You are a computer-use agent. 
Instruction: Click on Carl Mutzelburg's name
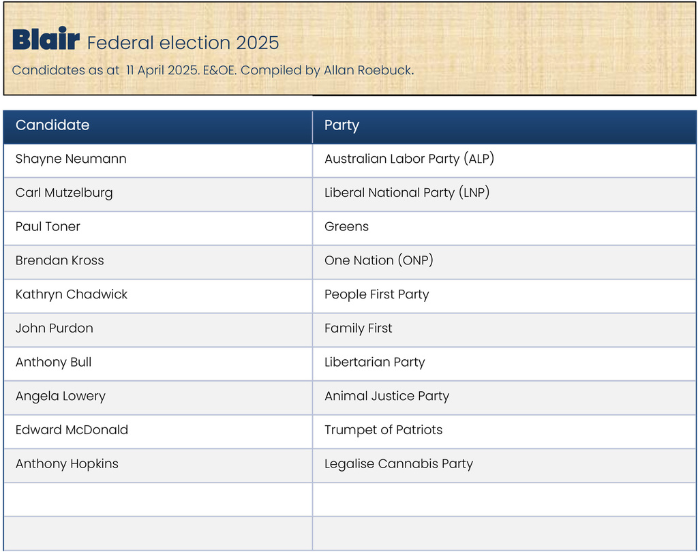[x=64, y=193]
